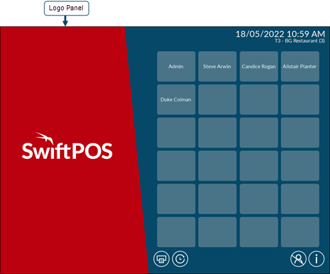Log in as Duke Colman
The height and width of the screenshot is (274, 330).
[x=176, y=100]
